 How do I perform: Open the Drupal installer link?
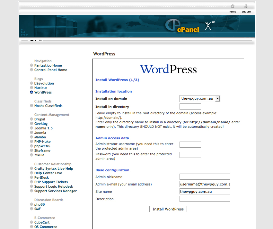(x=40, y=119)
